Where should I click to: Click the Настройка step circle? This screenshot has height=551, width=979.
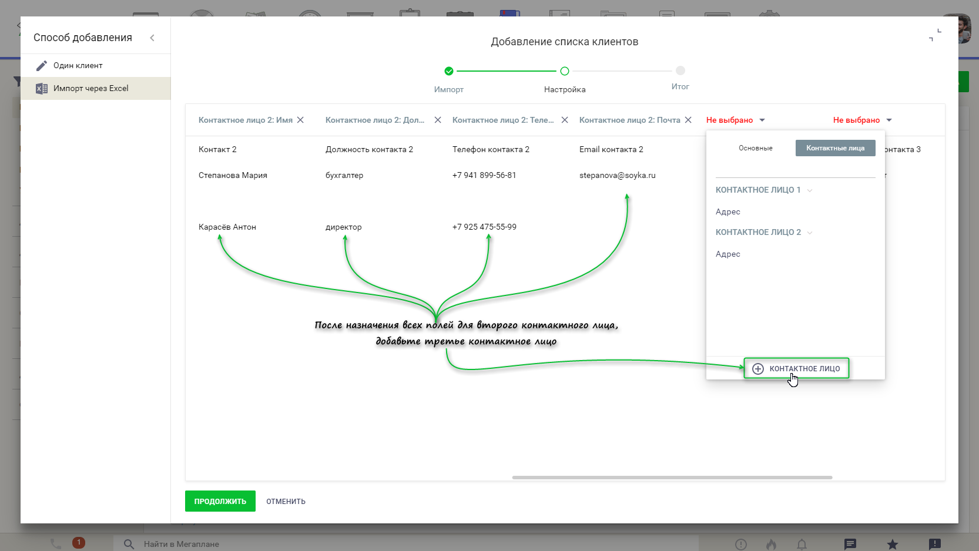pyautogui.click(x=565, y=71)
